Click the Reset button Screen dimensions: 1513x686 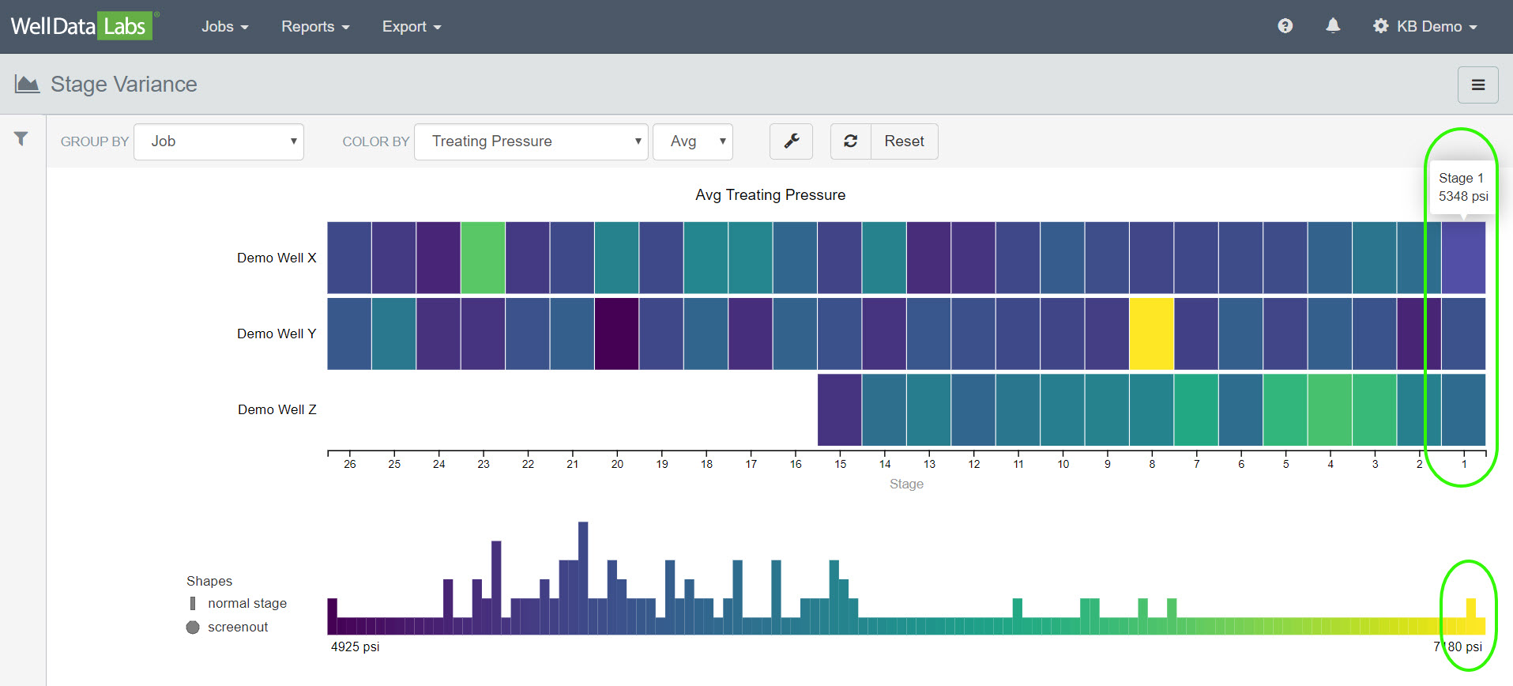point(904,141)
